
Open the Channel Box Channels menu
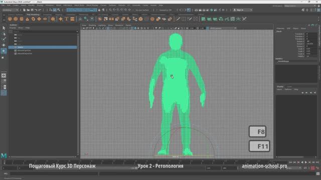(x=280, y=28)
